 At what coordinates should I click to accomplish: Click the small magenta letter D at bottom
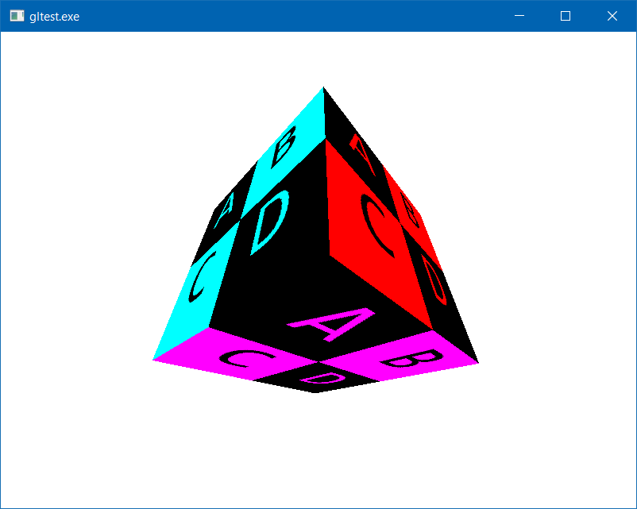coord(320,380)
